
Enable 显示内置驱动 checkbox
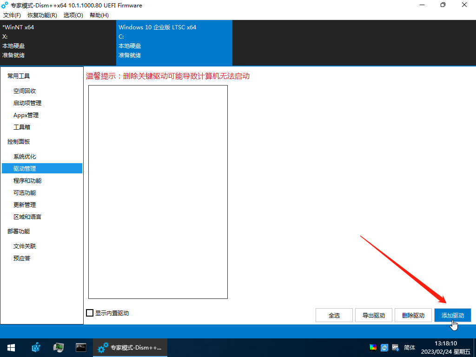(90, 313)
